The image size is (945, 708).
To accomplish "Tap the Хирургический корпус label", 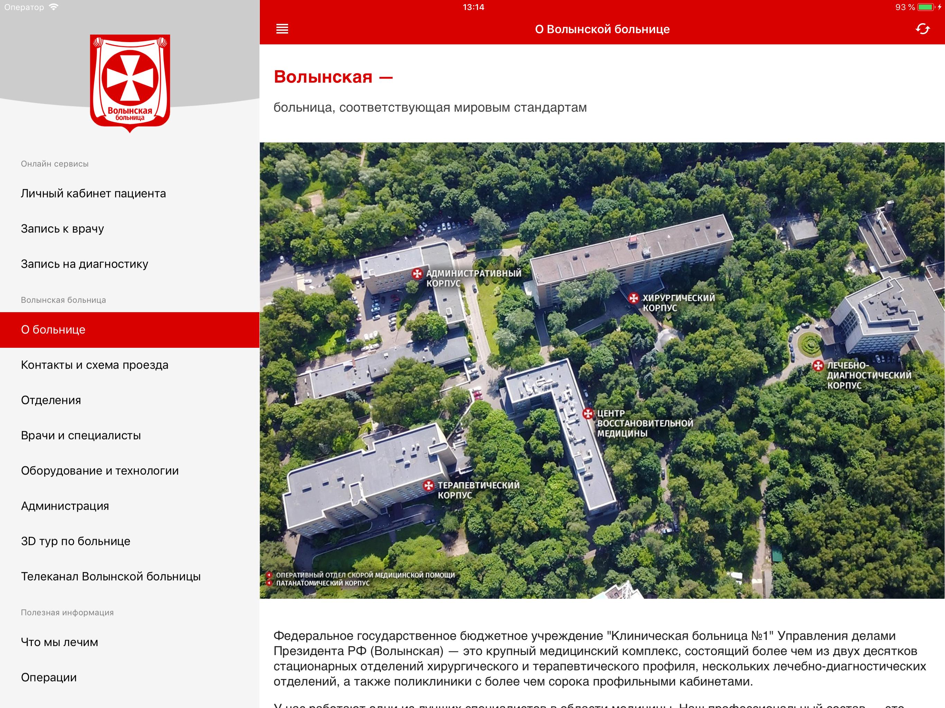I will coord(678,303).
